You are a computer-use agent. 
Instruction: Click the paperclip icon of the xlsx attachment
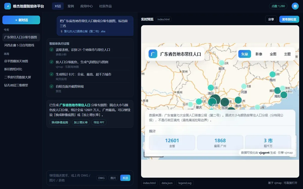(61, 31)
